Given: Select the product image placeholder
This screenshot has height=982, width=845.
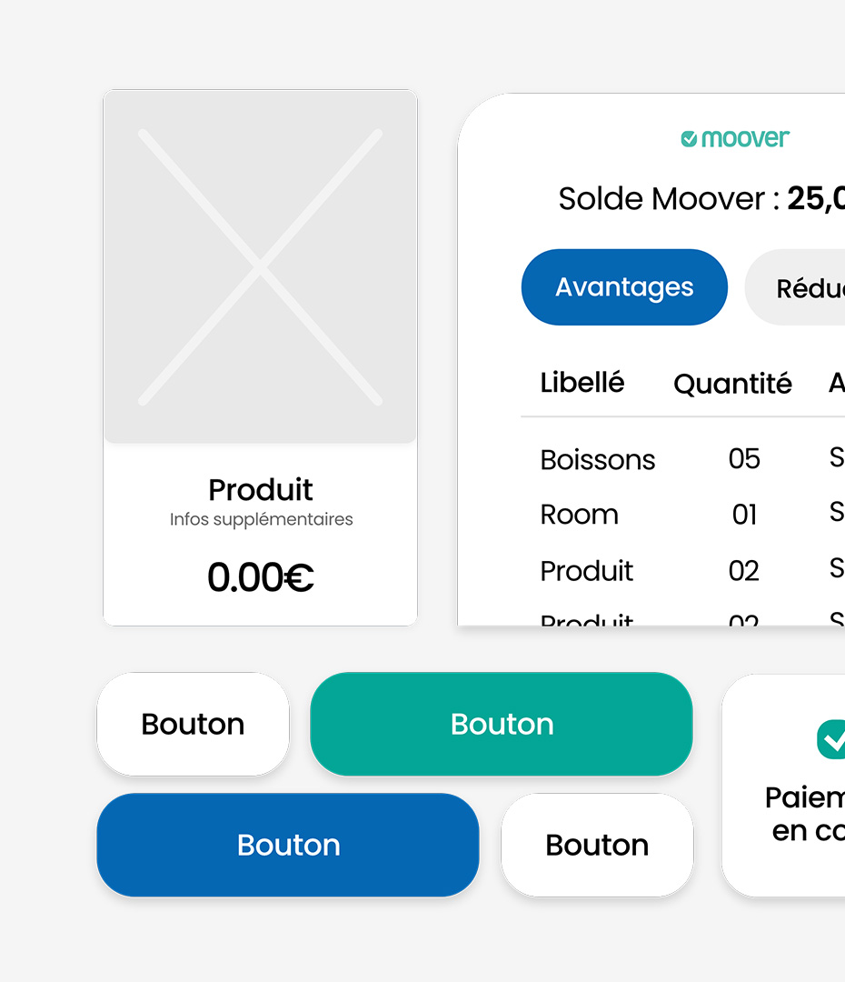Looking at the screenshot, I should point(261,266).
